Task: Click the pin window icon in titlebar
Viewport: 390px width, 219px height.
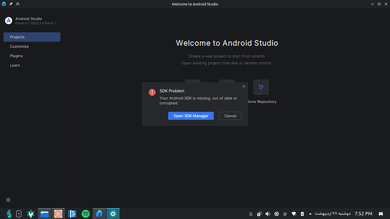Action: 11,4
